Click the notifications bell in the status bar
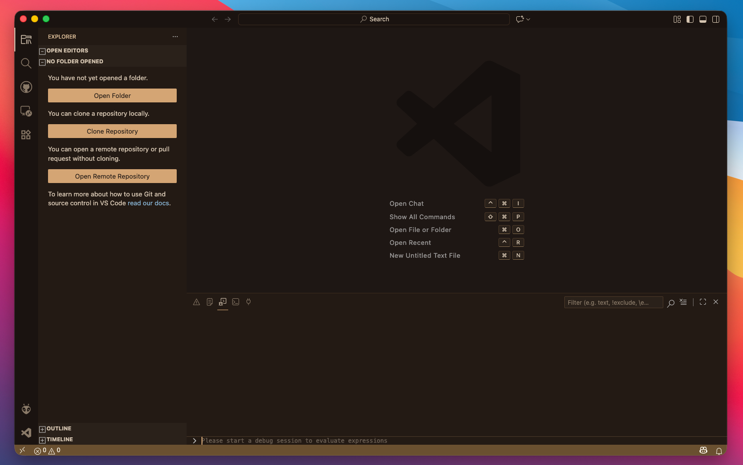This screenshot has width=743, height=465. click(719, 451)
